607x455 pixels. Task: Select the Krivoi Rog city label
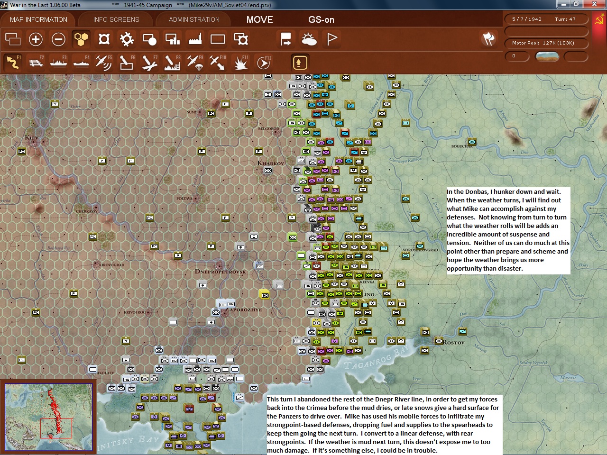coord(135,312)
